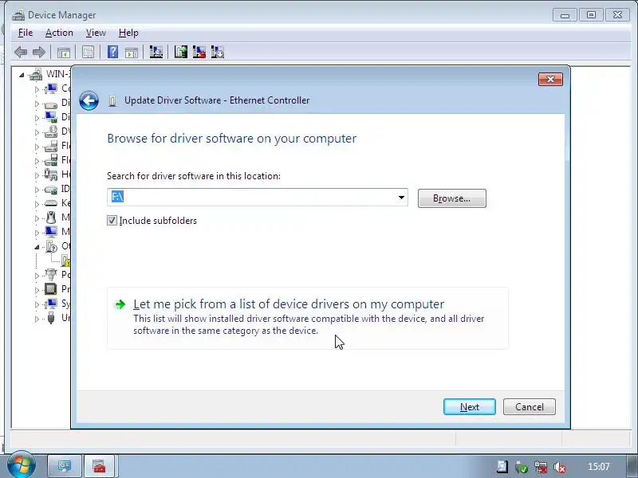This screenshot has height=478, width=638.
Task: Go back using the wizard's blue back arrow
Action: coord(89,100)
